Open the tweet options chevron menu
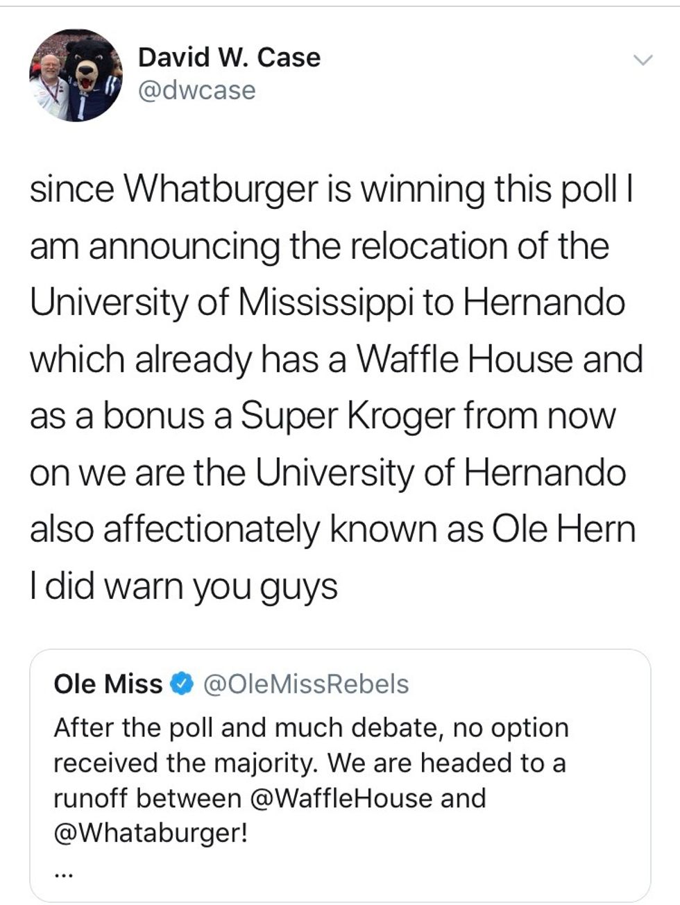This screenshot has width=680, height=905. [x=643, y=60]
